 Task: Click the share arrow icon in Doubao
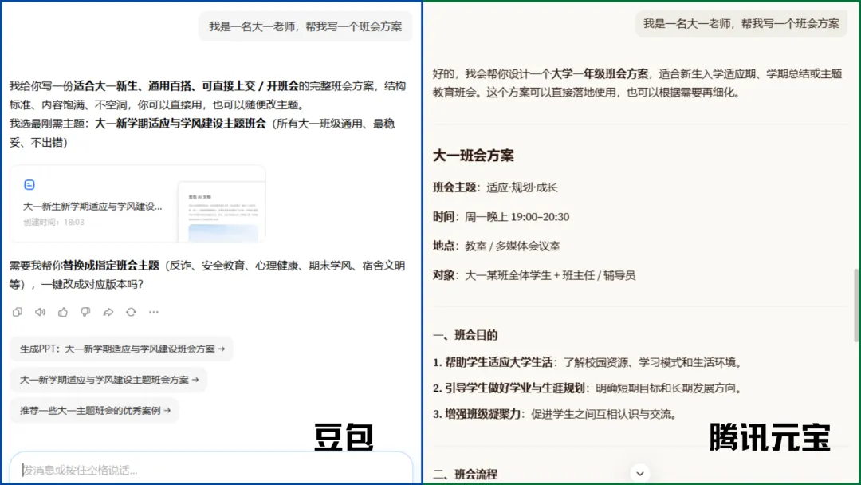click(x=108, y=312)
